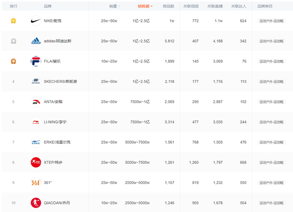The width and height of the screenshot is (293, 212).
Task: Open adidas/阿迪达斯 brand link
Action: tap(57, 41)
